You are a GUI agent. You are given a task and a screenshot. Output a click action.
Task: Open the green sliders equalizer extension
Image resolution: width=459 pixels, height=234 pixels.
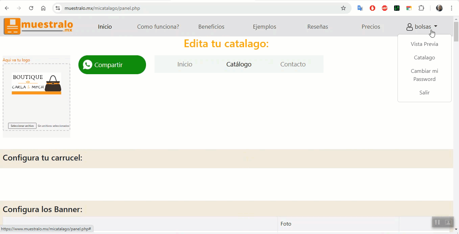(x=397, y=8)
